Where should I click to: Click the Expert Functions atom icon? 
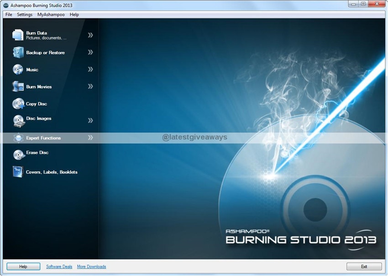19,138
